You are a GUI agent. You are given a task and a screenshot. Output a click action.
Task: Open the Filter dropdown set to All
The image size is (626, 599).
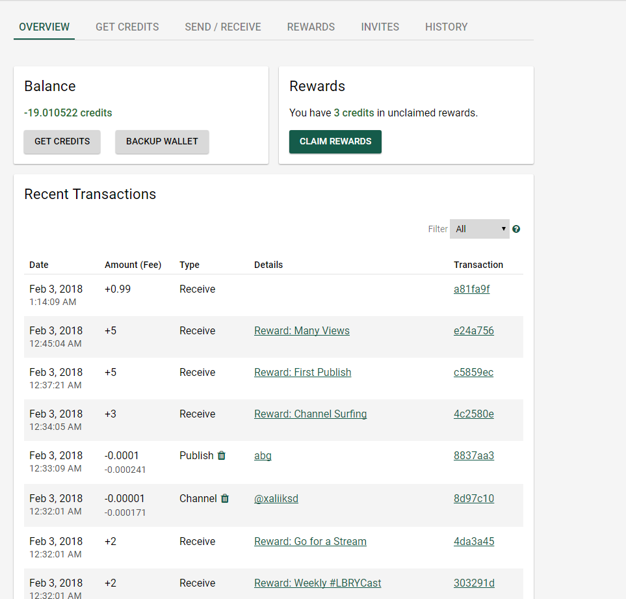pyautogui.click(x=480, y=229)
